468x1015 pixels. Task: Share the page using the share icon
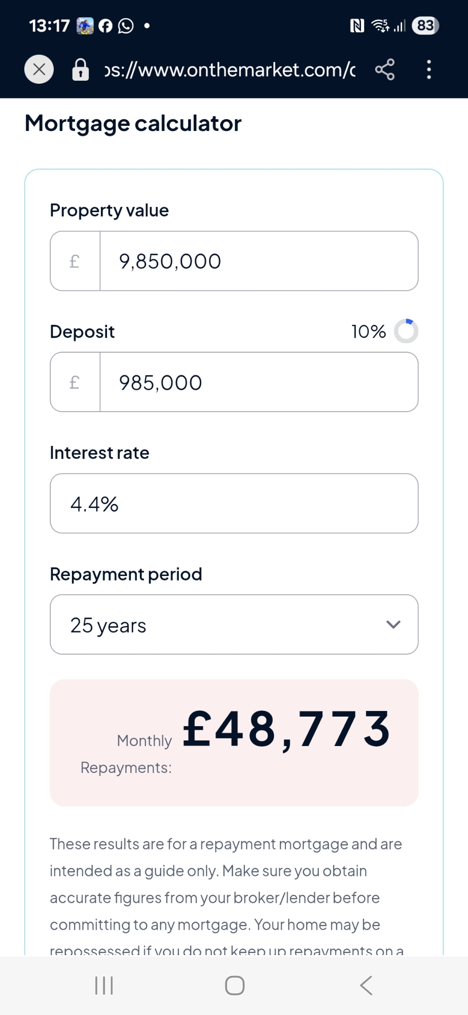(385, 70)
